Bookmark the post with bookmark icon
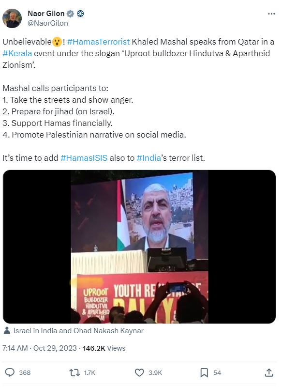Screen dimensions: 282x387 pyautogui.click(x=204, y=372)
